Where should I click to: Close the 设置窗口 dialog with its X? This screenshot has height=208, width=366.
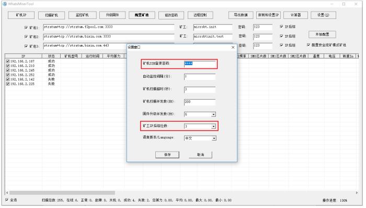coord(233,47)
